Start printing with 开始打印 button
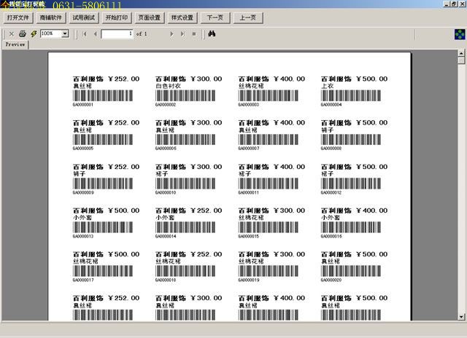The height and width of the screenshot is (338, 467). [x=116, y=17]
